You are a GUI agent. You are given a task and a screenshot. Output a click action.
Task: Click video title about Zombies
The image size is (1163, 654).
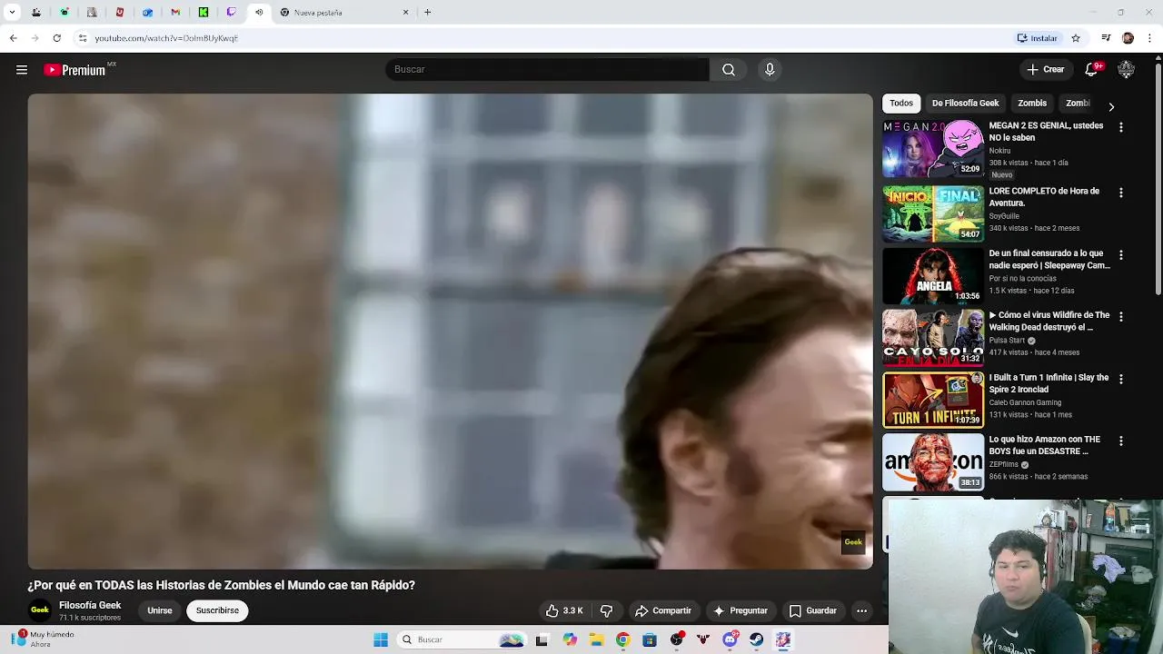click(222, 585)
